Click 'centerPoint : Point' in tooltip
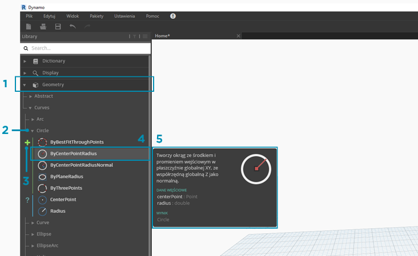 click(177, 197)
